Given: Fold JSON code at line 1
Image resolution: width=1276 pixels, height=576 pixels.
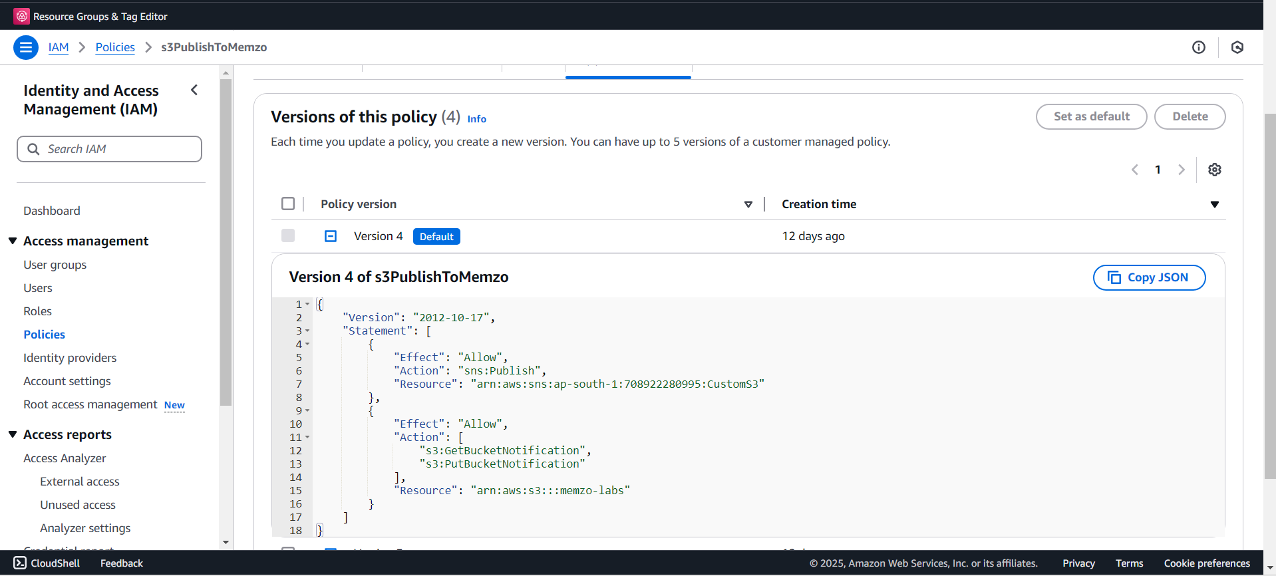Looking at the screenshot, I should tap(307, 305).
